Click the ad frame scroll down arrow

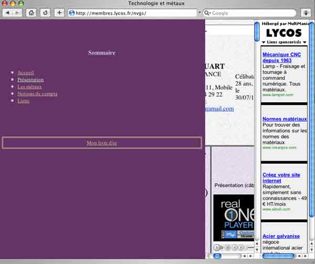coord(312,249)
